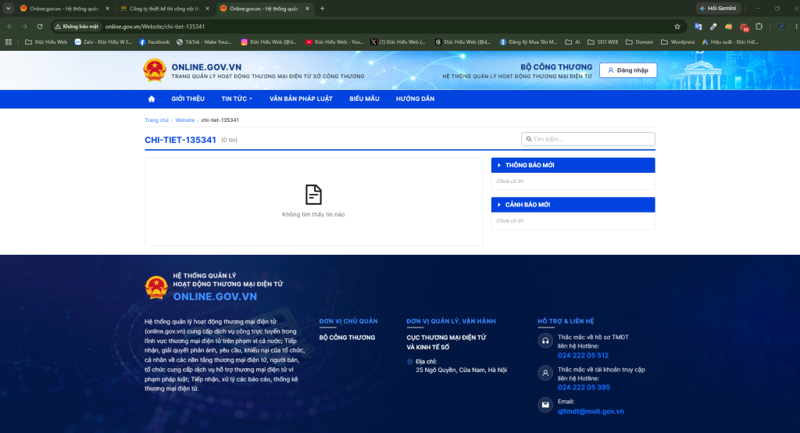Click the footer national emblem logo
The height and width of the screenshot is (433, 800).
coord(156,288)
